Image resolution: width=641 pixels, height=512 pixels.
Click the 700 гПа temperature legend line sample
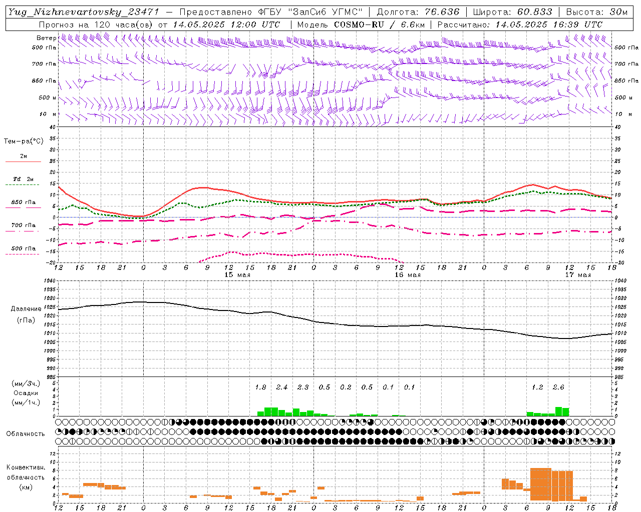23,231
